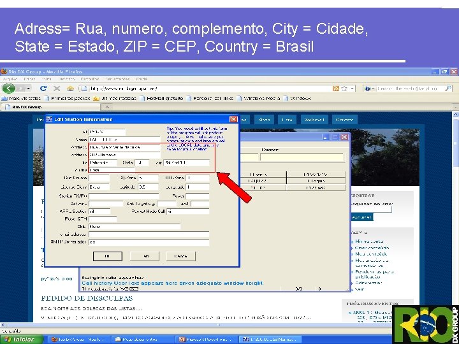Click the State input field

(142, 162)
